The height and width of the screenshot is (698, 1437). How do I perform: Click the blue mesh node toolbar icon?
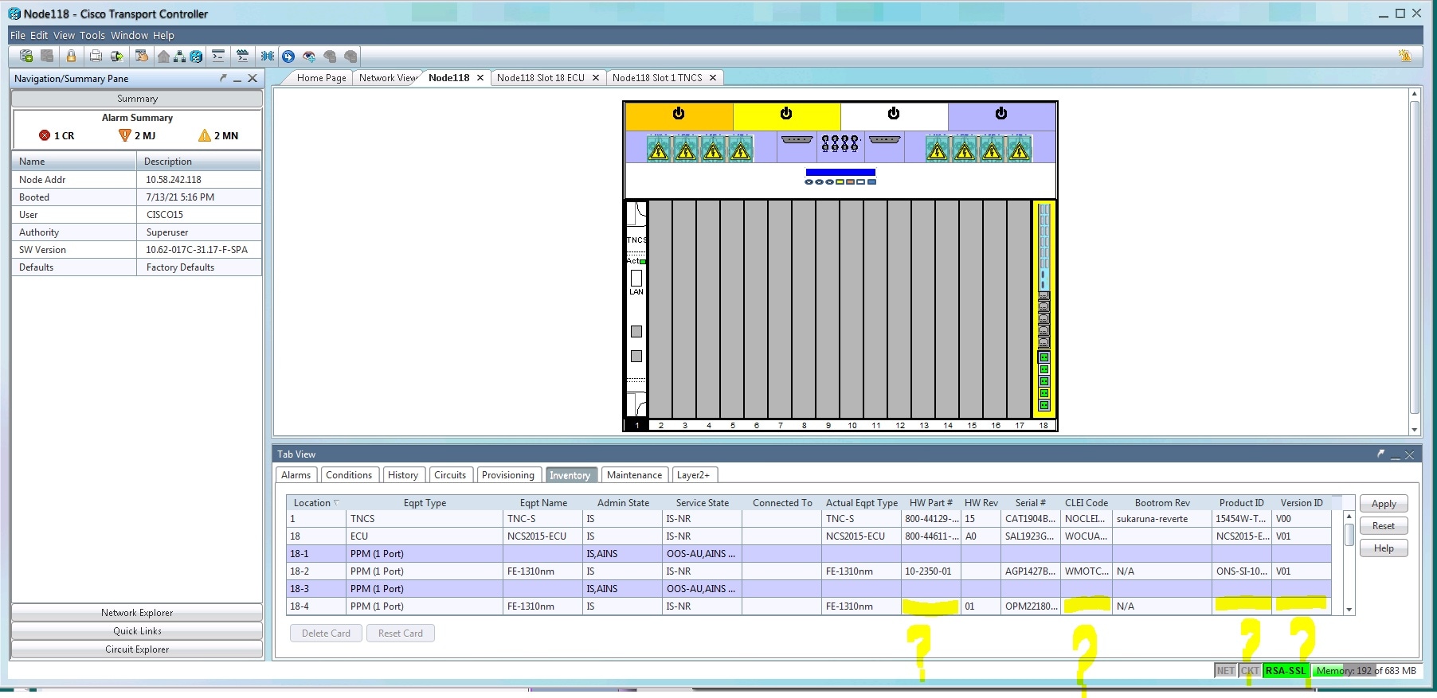(x=196, y=57)
